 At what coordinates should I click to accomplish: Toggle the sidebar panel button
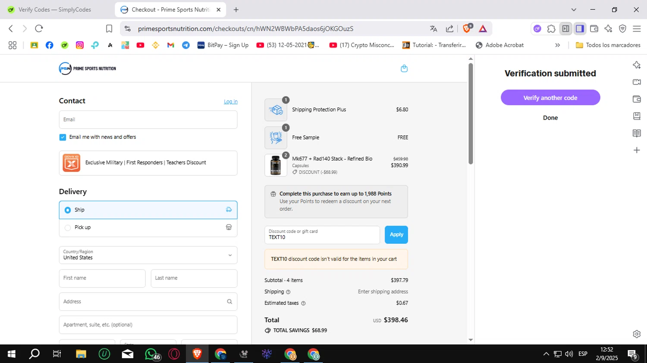point(580,29)
